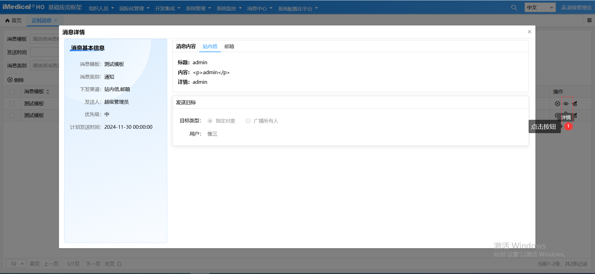The height and width of the screenshot is (274, 595).
Task: Click the delete circle-x icon in first row
Action: point(557,104)
